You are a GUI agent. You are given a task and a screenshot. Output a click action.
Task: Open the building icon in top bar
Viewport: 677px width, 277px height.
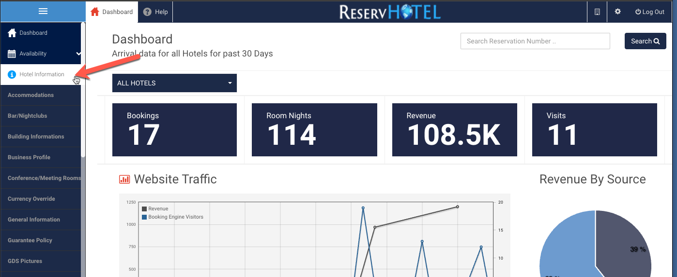coord(597,12)
